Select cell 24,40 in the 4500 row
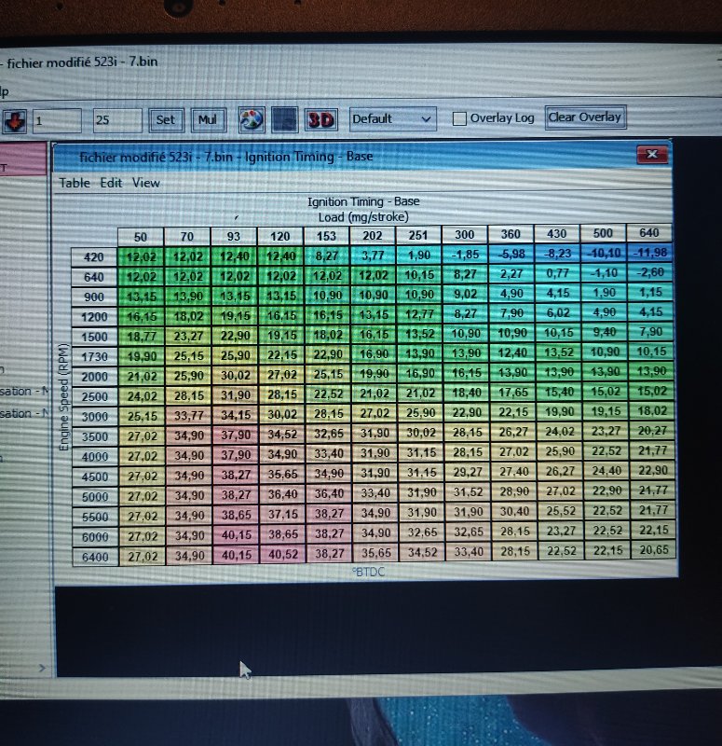The image size is (722, 746). click(606, 471)
